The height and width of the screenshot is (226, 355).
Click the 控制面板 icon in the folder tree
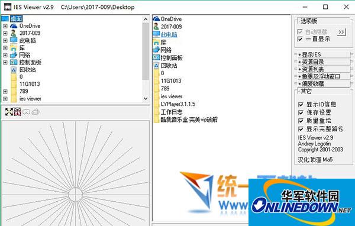[x=14, y=62]
